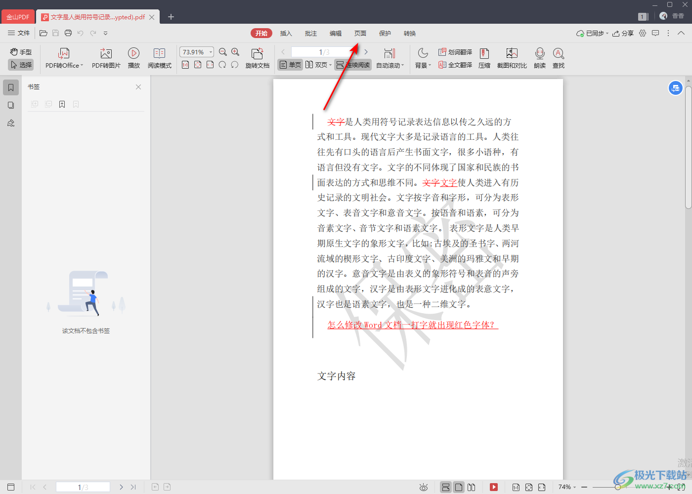Open 自动滚动 auto scroll dropdown
This screenshot has height=494, width=692.
(x=390, y=58)
